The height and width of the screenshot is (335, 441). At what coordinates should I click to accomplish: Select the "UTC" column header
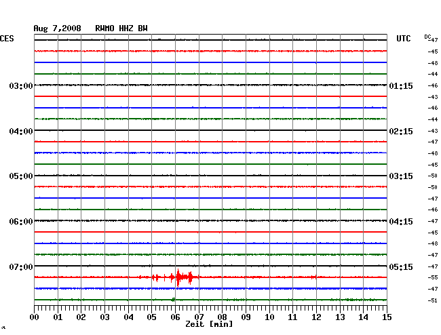[403, 39]
